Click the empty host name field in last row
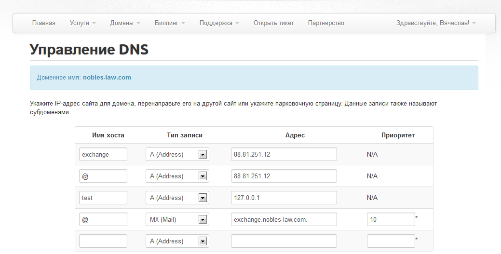Viewport: 501px width, 254px height. (103, 241)
